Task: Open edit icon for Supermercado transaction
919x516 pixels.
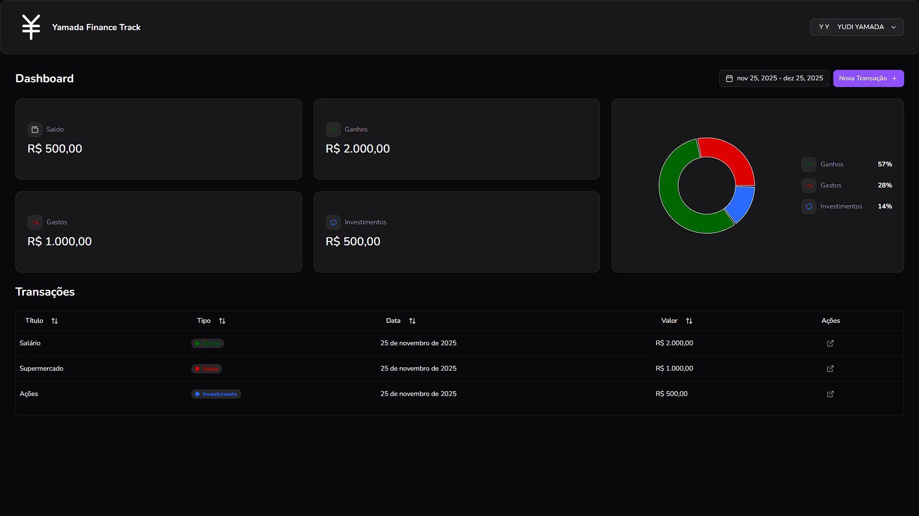Action: 830,369
